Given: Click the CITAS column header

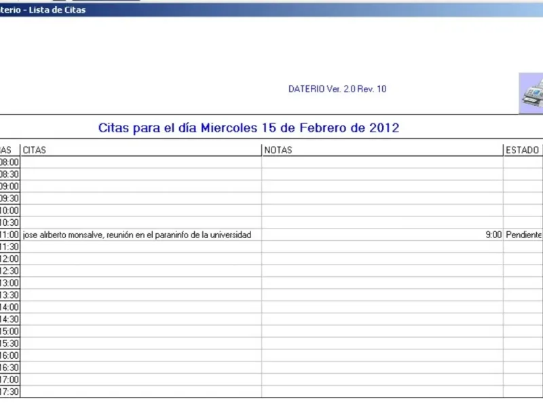Looking at the screenshot, I should coord(141,150).
